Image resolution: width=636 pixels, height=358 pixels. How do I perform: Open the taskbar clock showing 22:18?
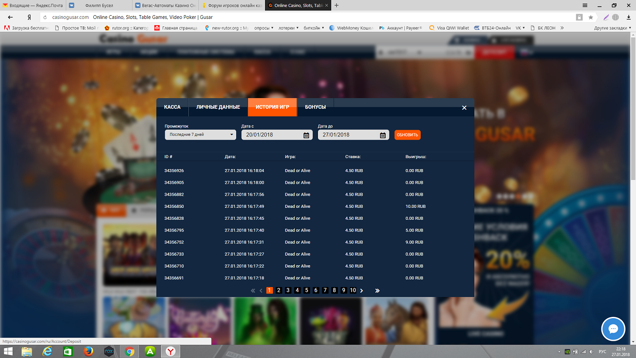pyautogui.click(x=620, y=351)
